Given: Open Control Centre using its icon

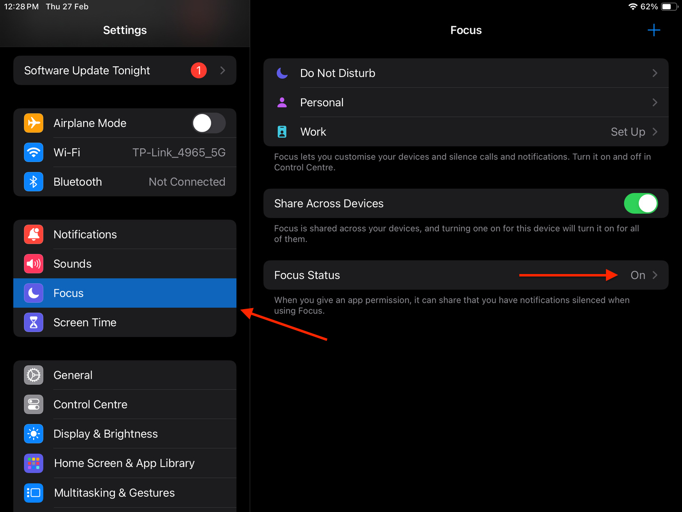Looking at the screenshot, I should [x=33, y=404].
